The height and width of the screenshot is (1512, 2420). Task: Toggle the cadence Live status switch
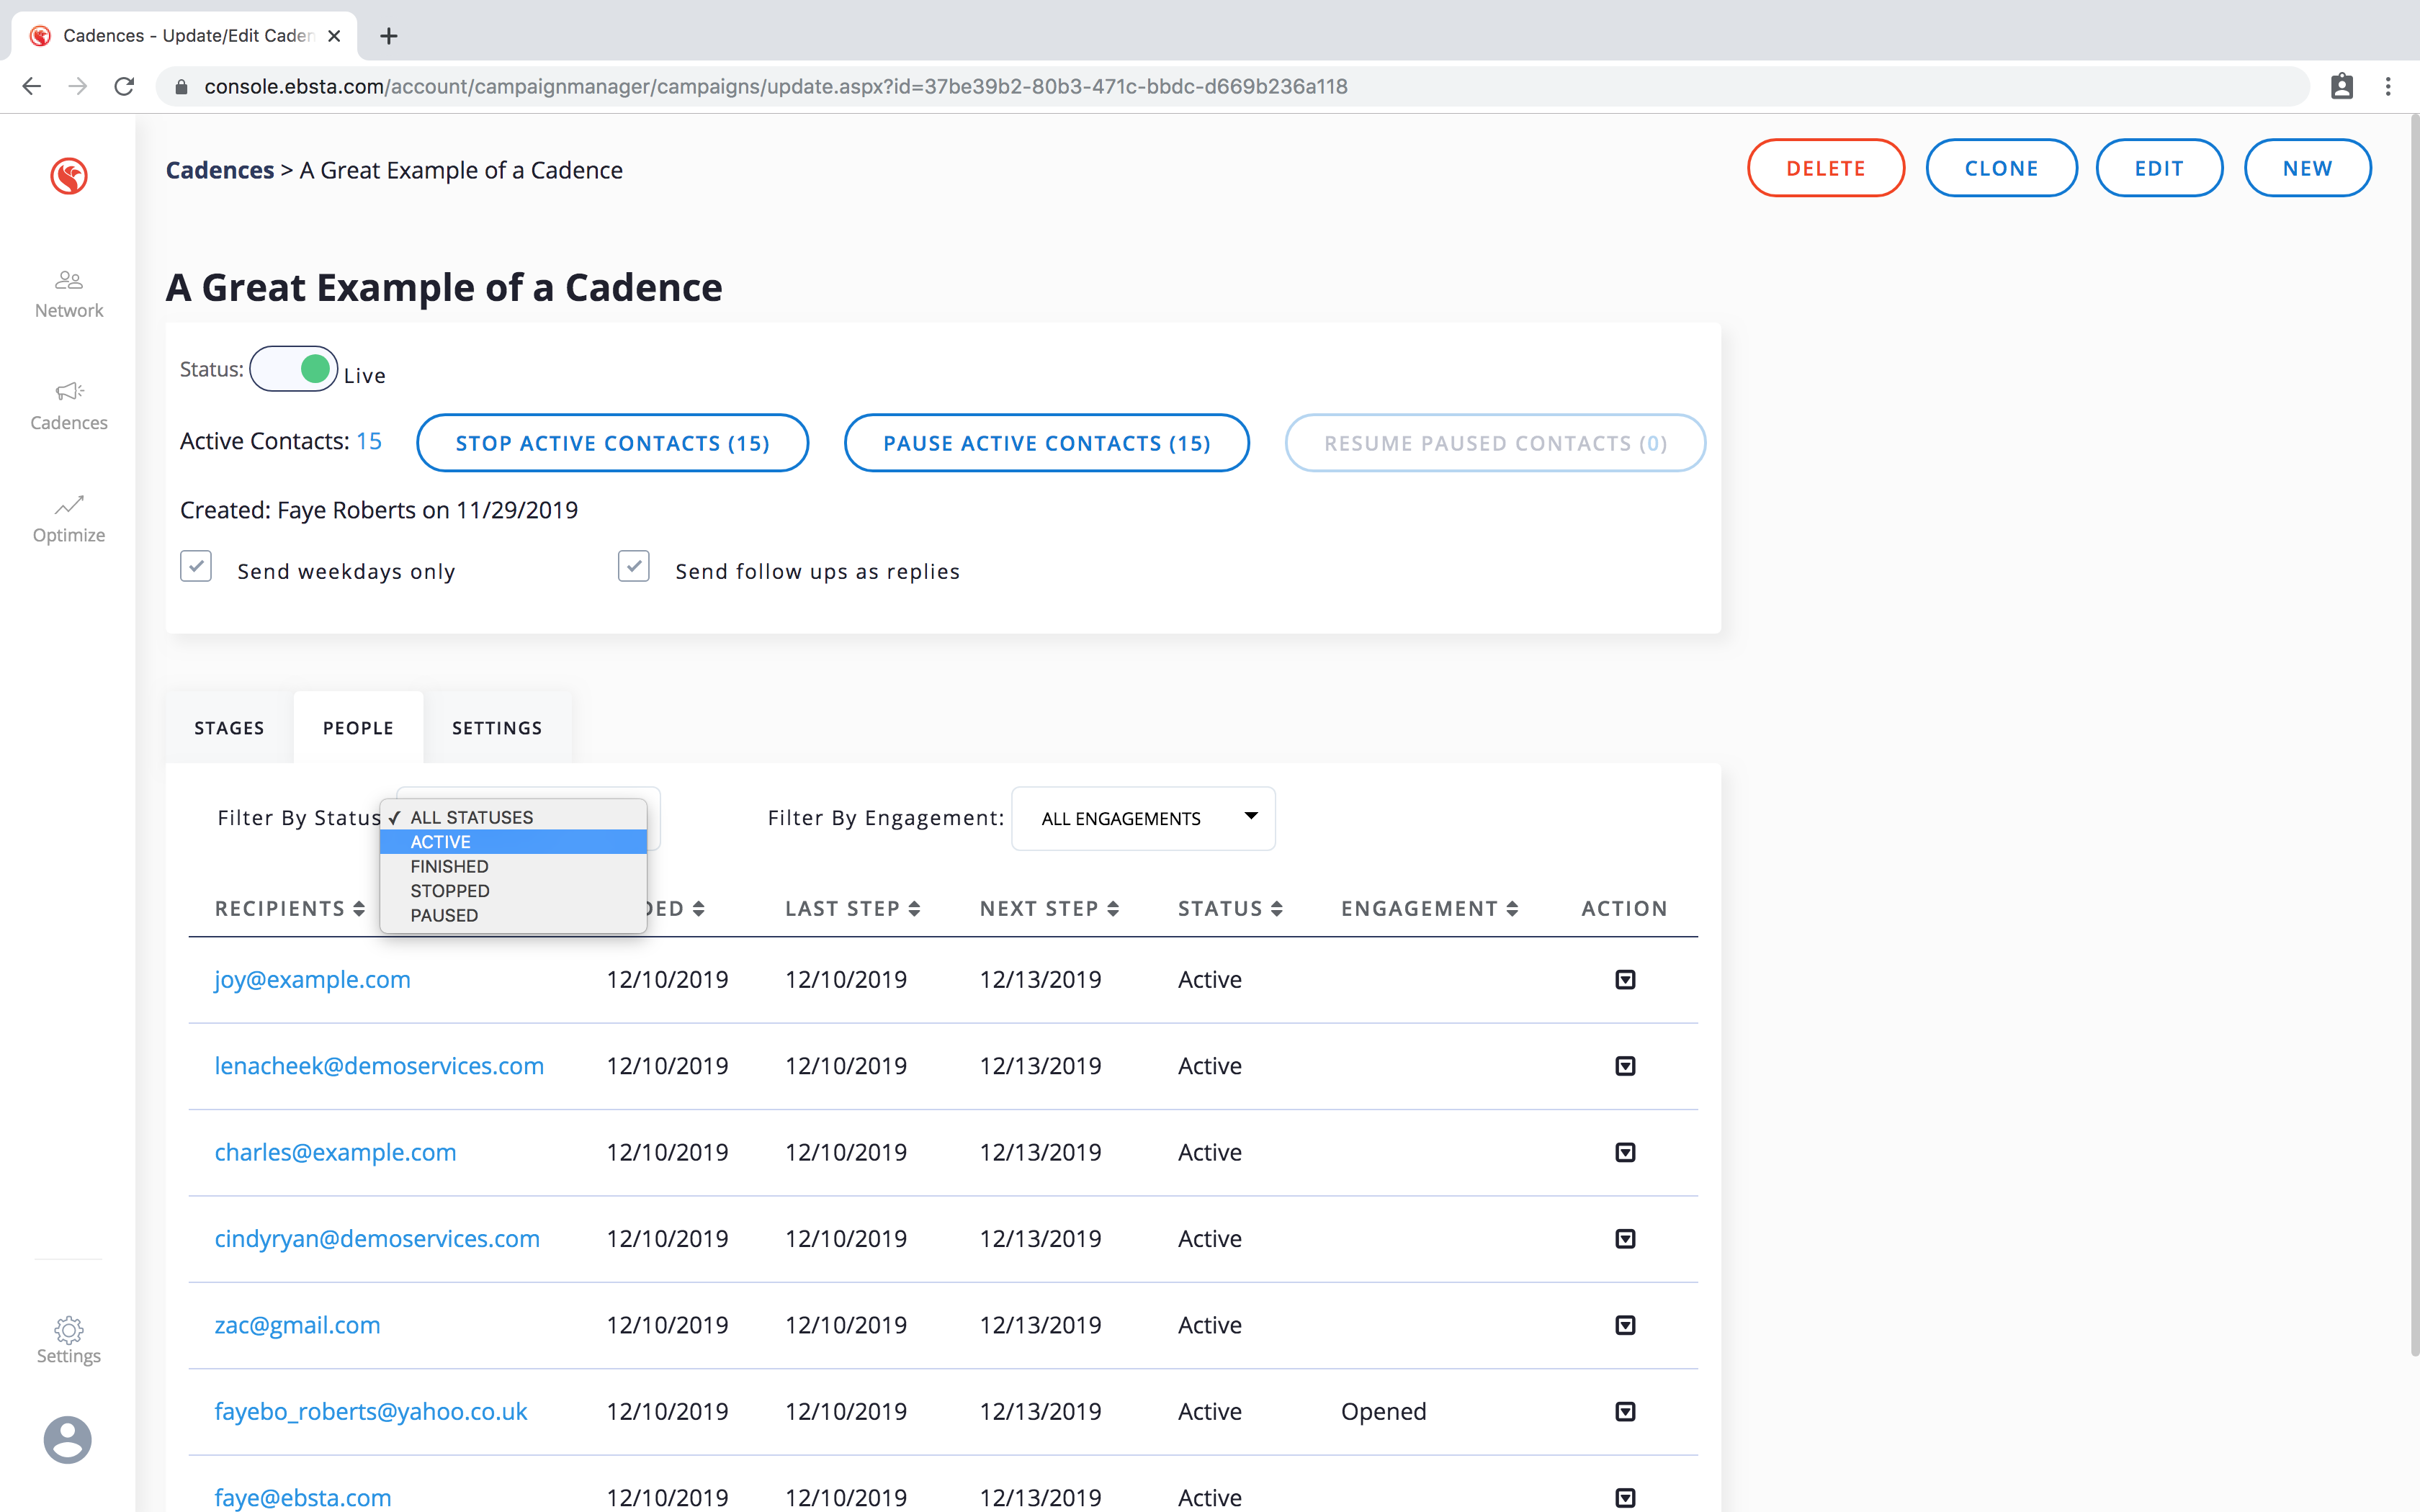[x=294, y=369]
